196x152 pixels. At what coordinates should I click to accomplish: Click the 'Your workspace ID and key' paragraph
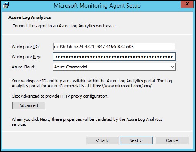point(92,83)
